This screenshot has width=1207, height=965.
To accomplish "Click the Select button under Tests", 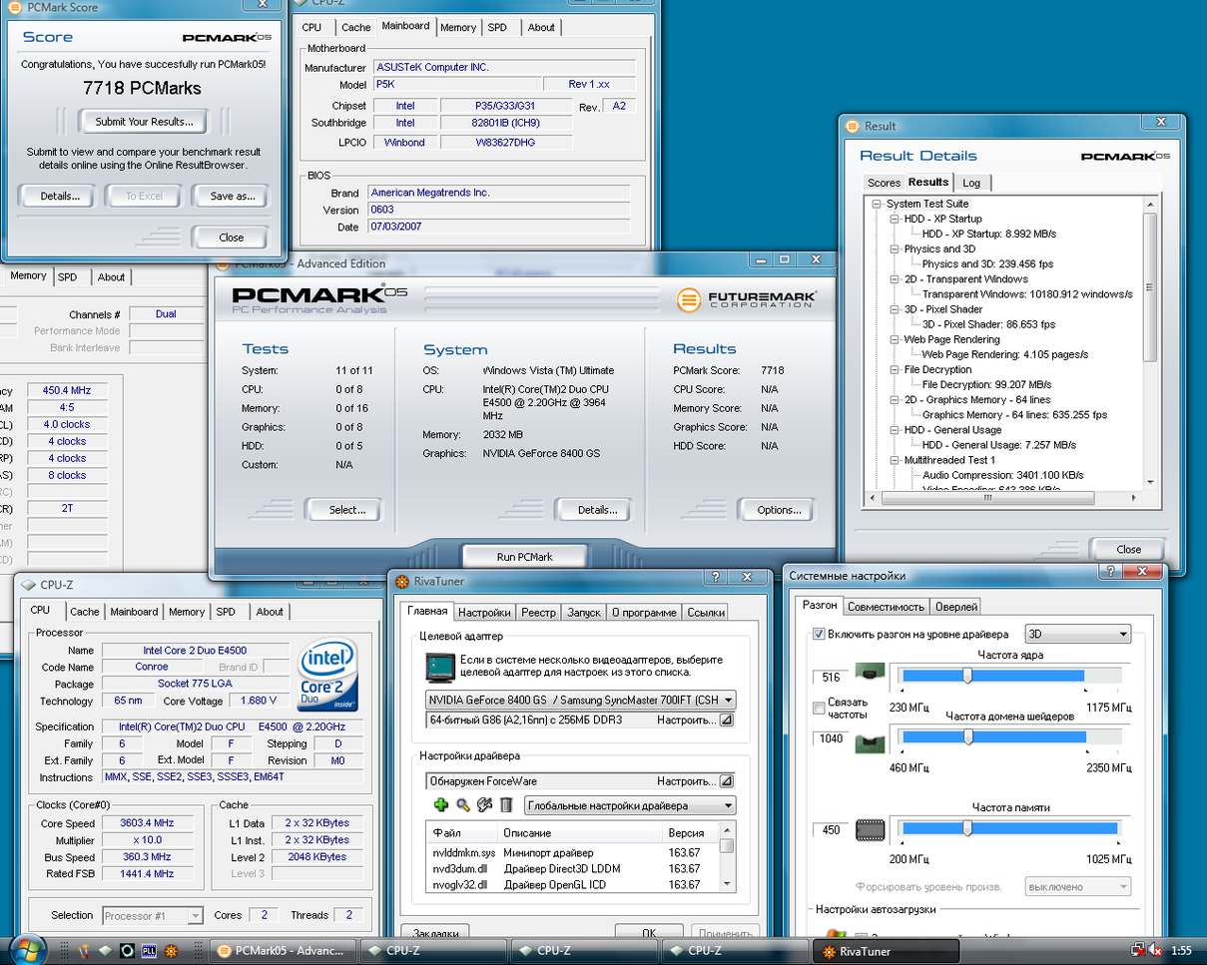I will click(x=346, y=510).
